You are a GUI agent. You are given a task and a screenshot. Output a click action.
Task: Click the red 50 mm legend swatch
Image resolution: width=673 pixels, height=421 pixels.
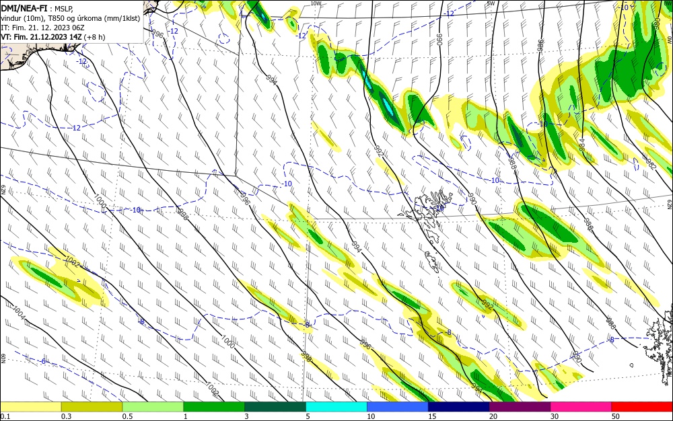click(x=642, y=407)
